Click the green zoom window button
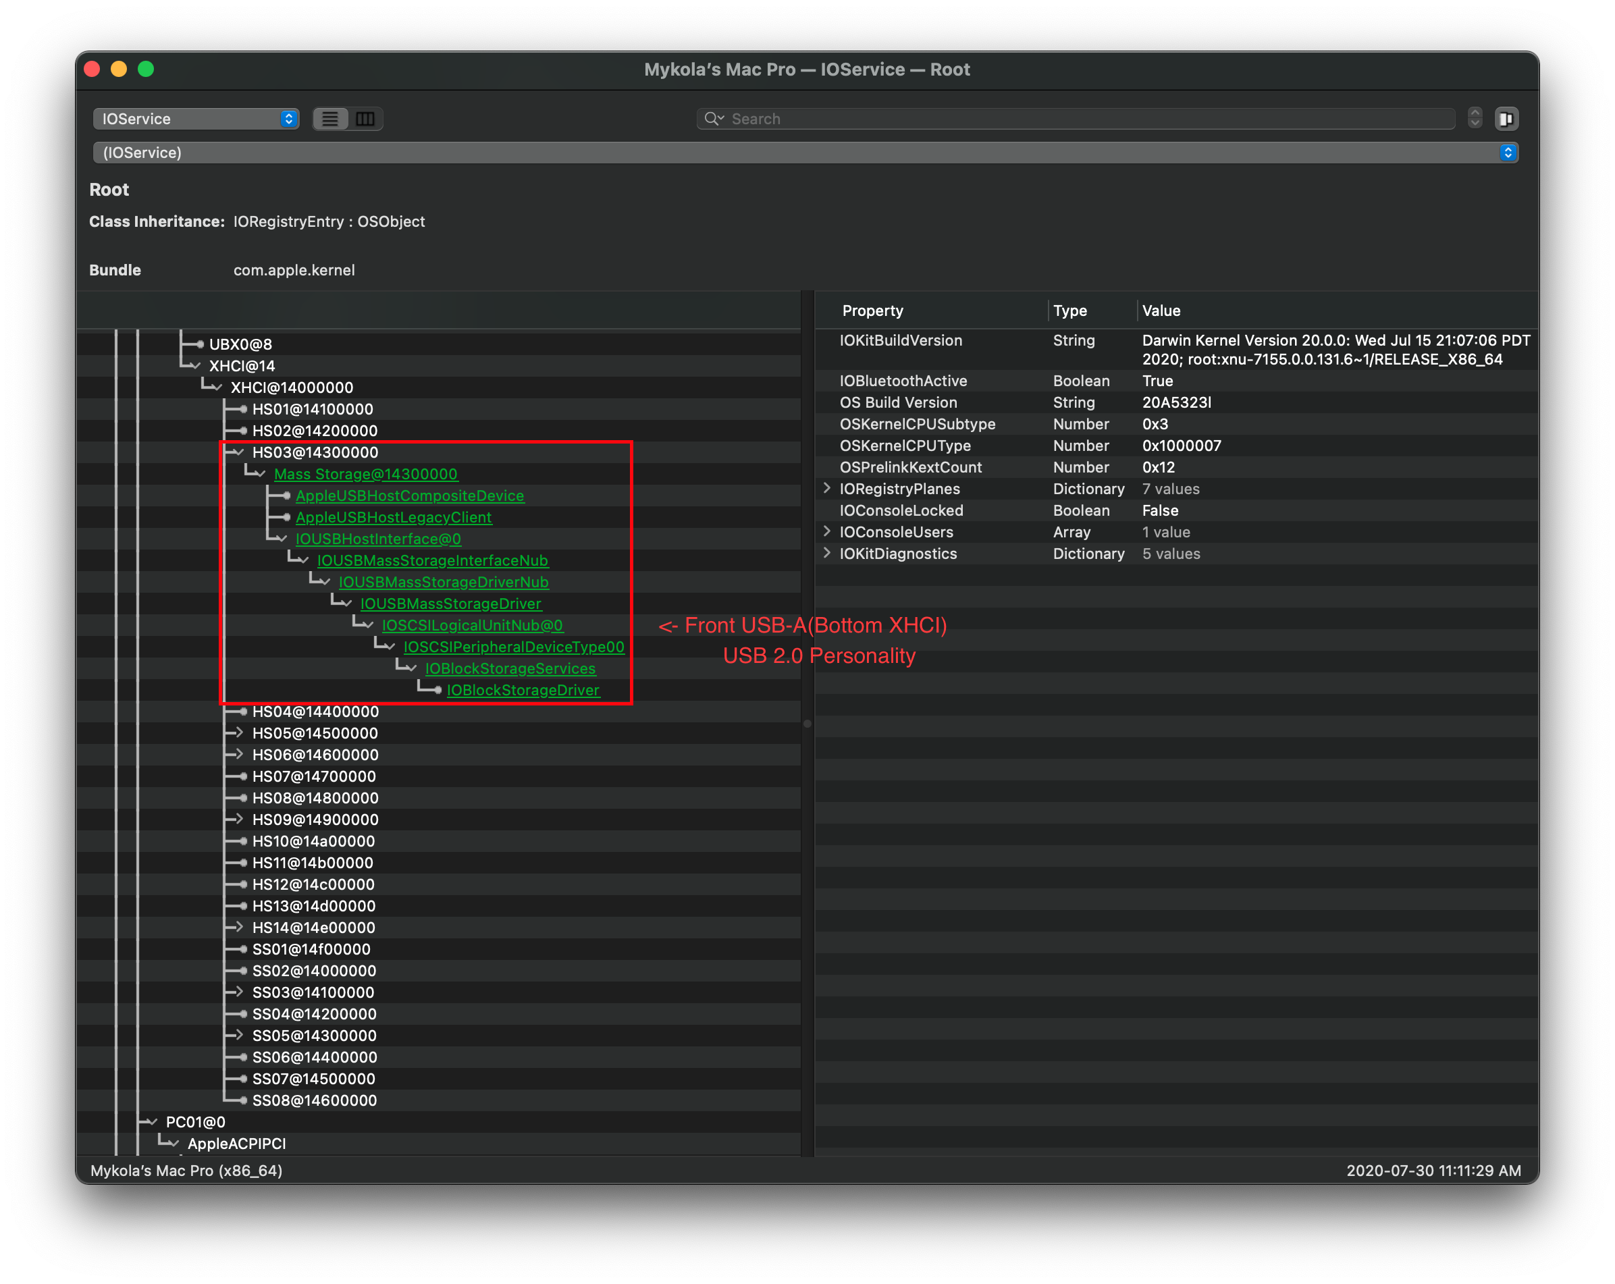The height and width of the screenshot is (1284, 1615). [146, 69]
